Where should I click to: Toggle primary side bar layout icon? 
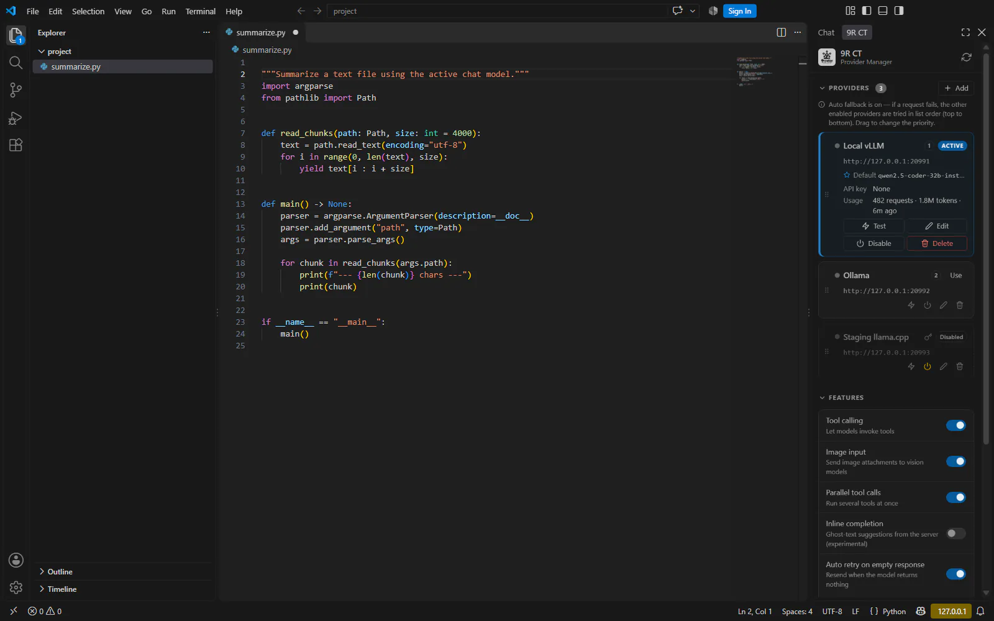pyautogui.click(x=867, y=11)
